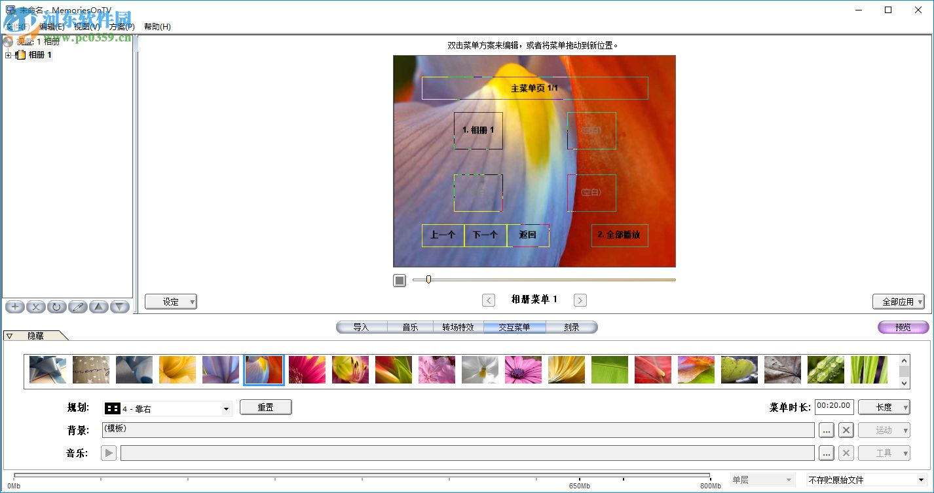934x493 pixels.
Task: Move album down with triangle down button
Action: coord(120,306)
